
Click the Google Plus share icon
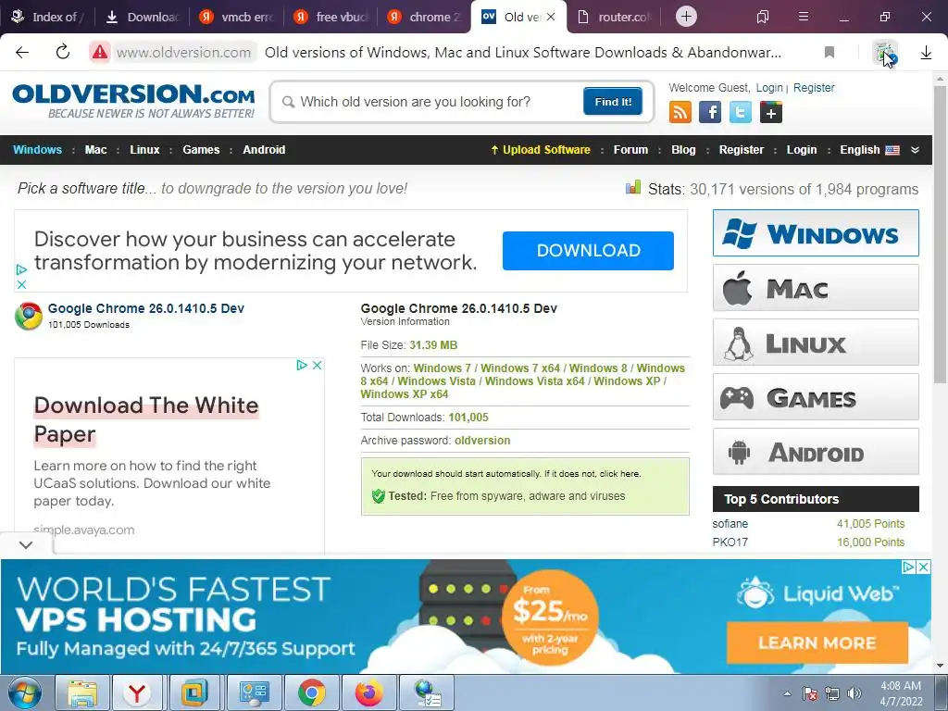pos(770,112)
